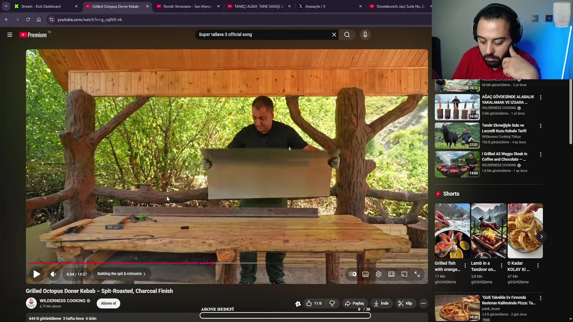
Task: Close the Kick Dashboard tab
Action: 76,6
